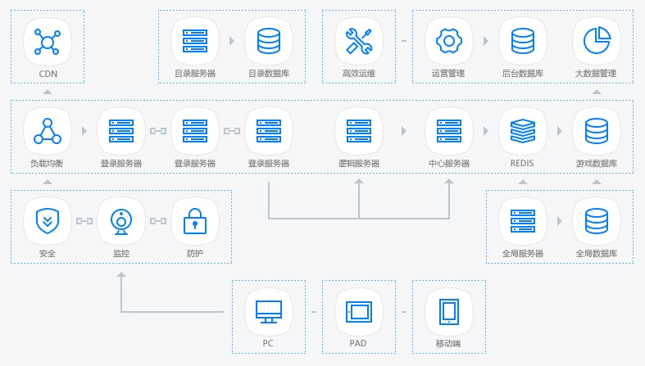Open the 目录数据库 database icon

click(269, 41)
